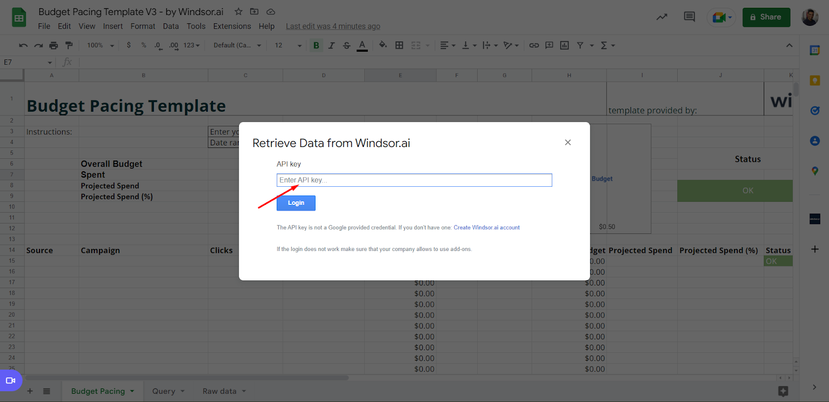The height and width of the screenshot is (402, 829).
Task: Activate the paint format tool
Action: click(x=69, y=46)
